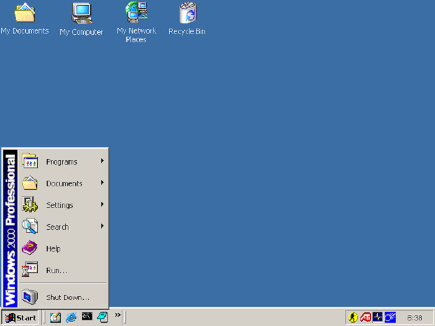The width and height of the screenshot is (435, 326).
Task: Show hidden Quick Launch items chevron
Action: [x=117, y=315]
